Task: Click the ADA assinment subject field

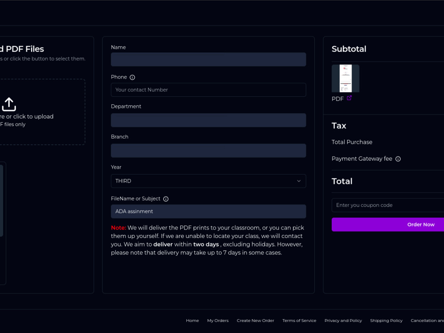Action: [x=208, y=211]
